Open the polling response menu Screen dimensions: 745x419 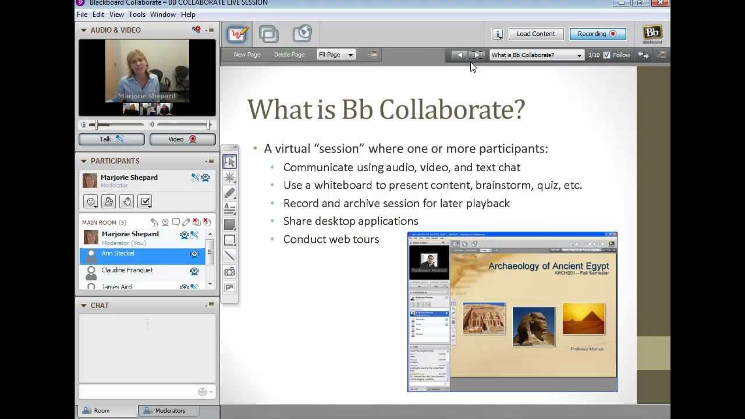(145, 201)
